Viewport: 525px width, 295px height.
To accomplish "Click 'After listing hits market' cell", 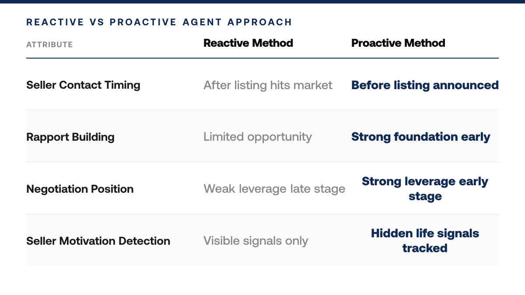I will (268, 85).
